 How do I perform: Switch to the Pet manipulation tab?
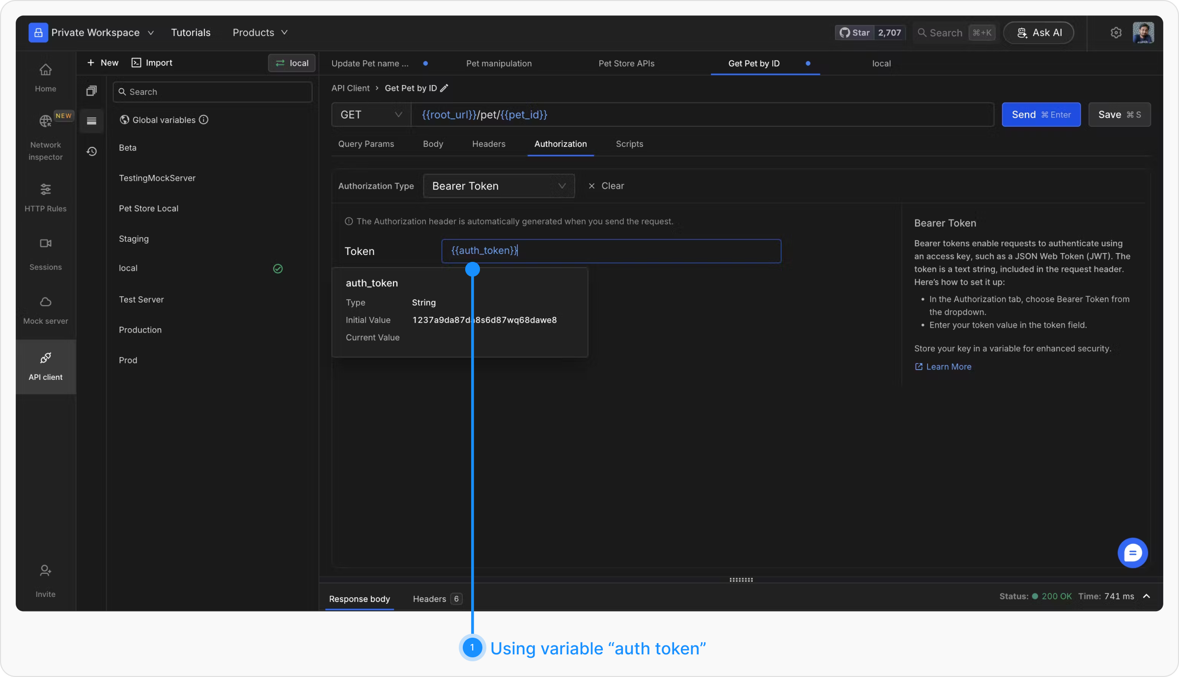tap(499, 64)
